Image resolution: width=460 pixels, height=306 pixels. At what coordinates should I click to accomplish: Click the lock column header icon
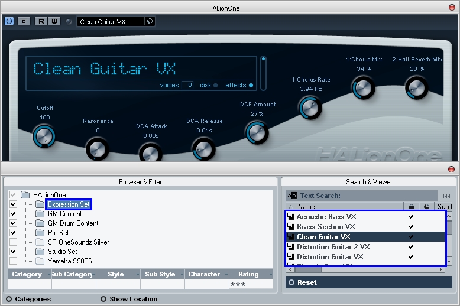(412, 207)
